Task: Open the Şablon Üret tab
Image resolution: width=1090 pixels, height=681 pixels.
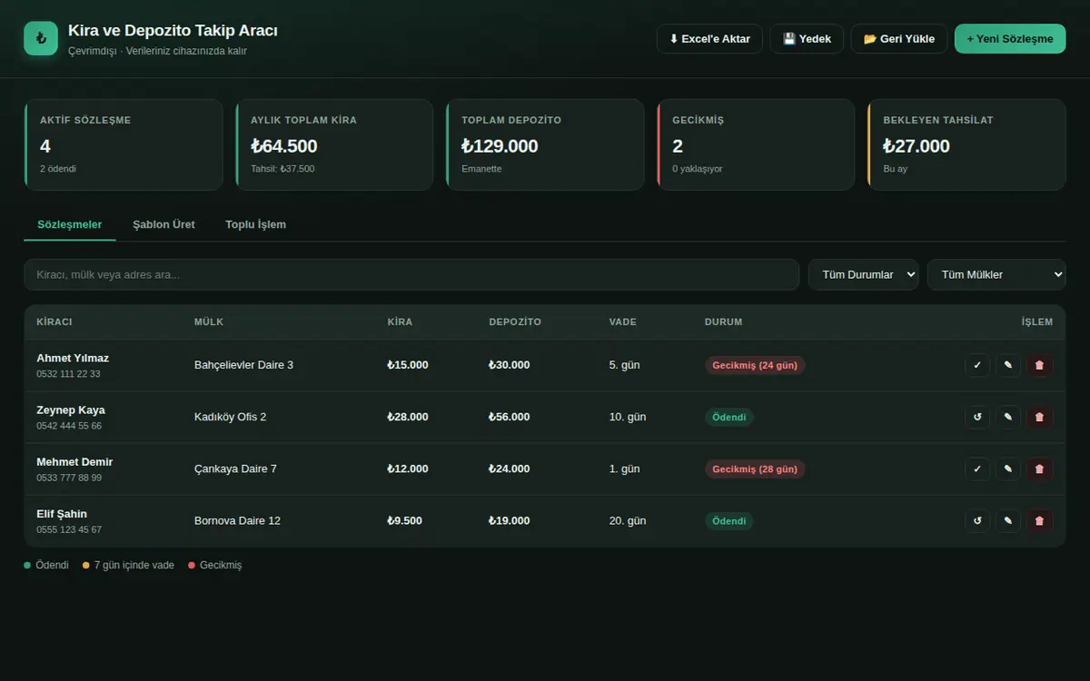Action: pos(163,224)
